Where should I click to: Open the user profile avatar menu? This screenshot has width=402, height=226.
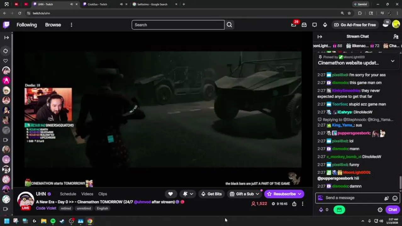(396, 25)
